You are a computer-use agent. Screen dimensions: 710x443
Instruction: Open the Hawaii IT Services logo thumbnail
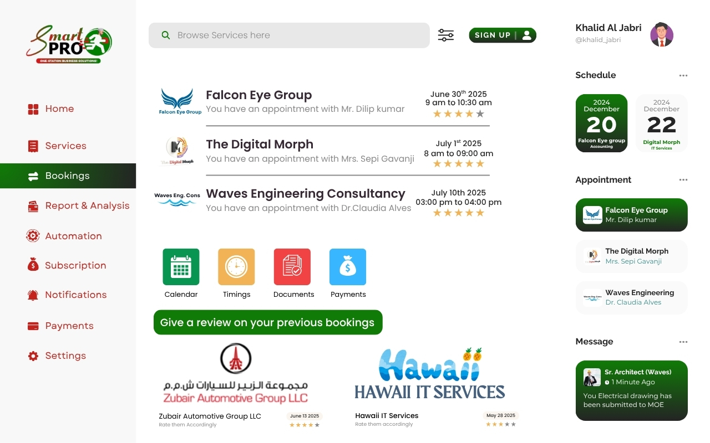(x=430, y=374)
